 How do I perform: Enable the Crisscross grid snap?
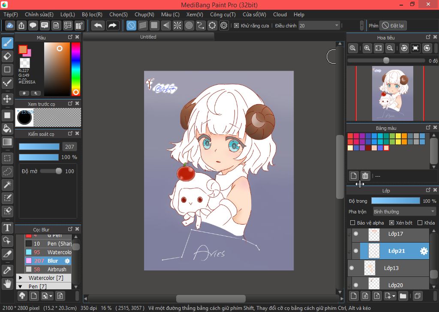click(154, 25)
